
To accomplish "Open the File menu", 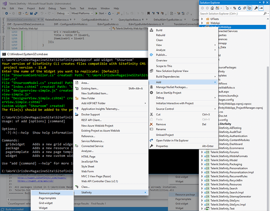I will coord(4,8).
